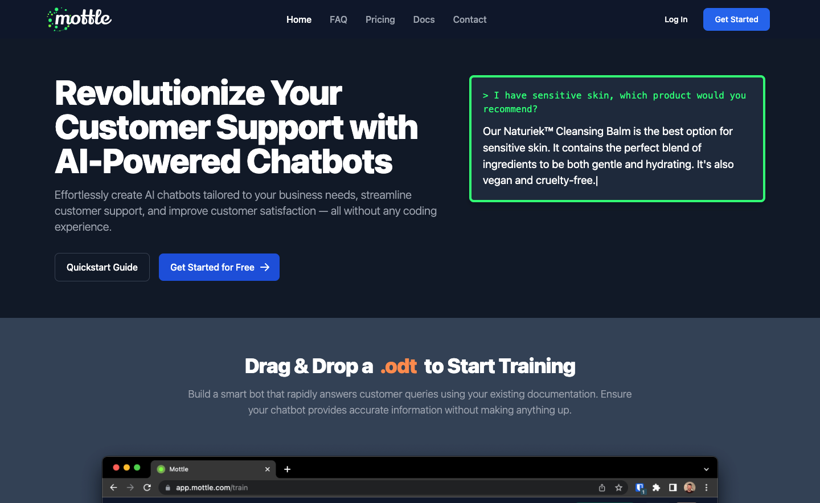820x503 pixels.
Task: Click the Log In link
Action: [675, 19]
